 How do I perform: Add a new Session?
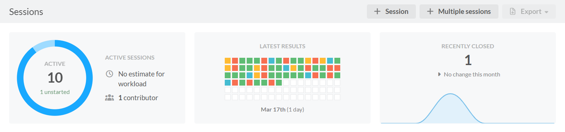(391, 11)
